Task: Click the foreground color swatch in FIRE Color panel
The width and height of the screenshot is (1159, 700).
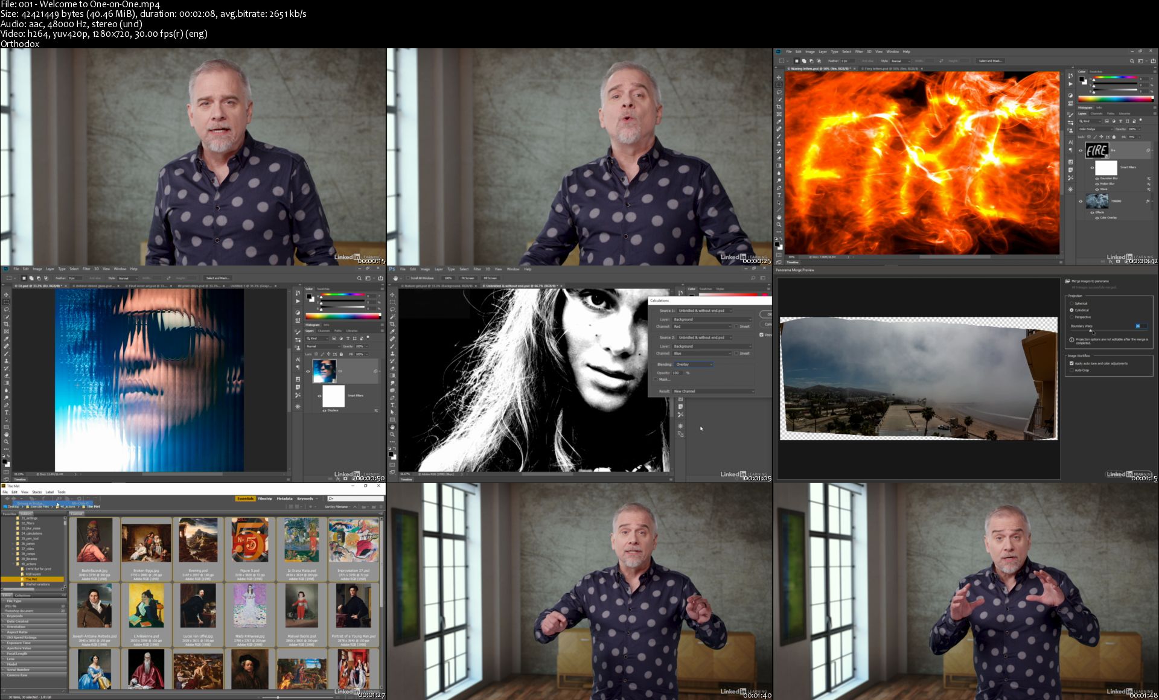Action: [x=1081, y=78]
